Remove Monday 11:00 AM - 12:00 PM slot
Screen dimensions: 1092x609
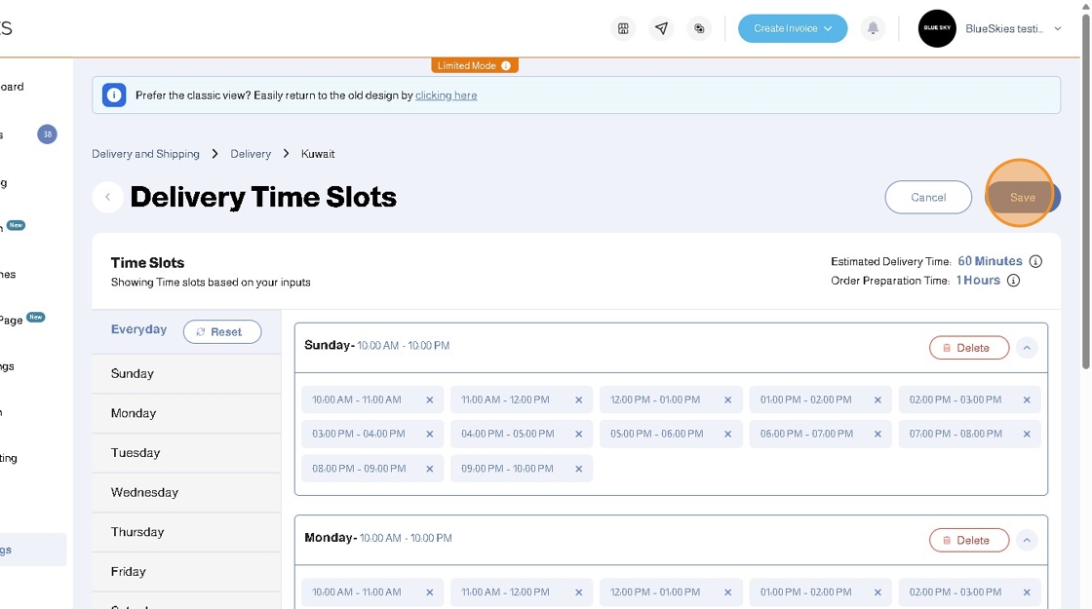[x=579, y=593]
